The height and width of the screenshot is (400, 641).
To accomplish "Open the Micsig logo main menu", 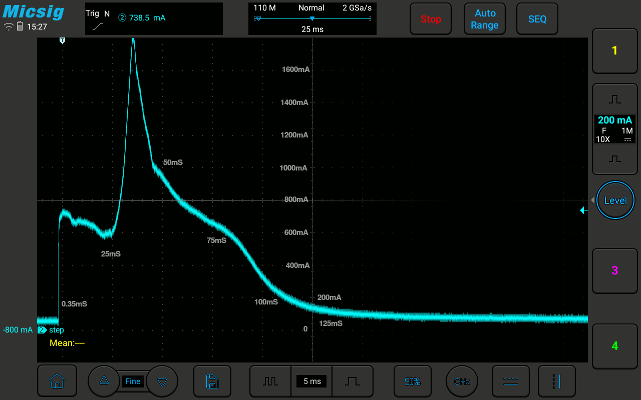I will pos(34,12).
